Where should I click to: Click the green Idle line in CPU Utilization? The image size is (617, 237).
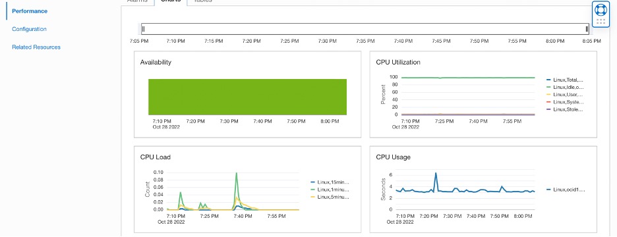[468, 78]
